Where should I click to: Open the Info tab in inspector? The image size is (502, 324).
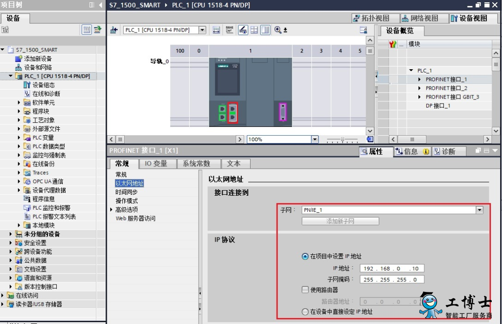coord(412,152)
